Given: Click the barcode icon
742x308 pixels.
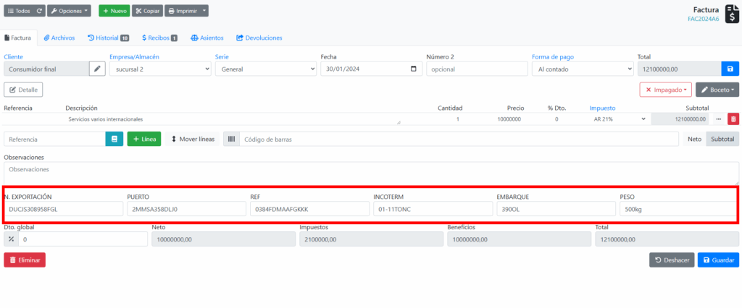Looking at the screenshot, I should [230, 139].
